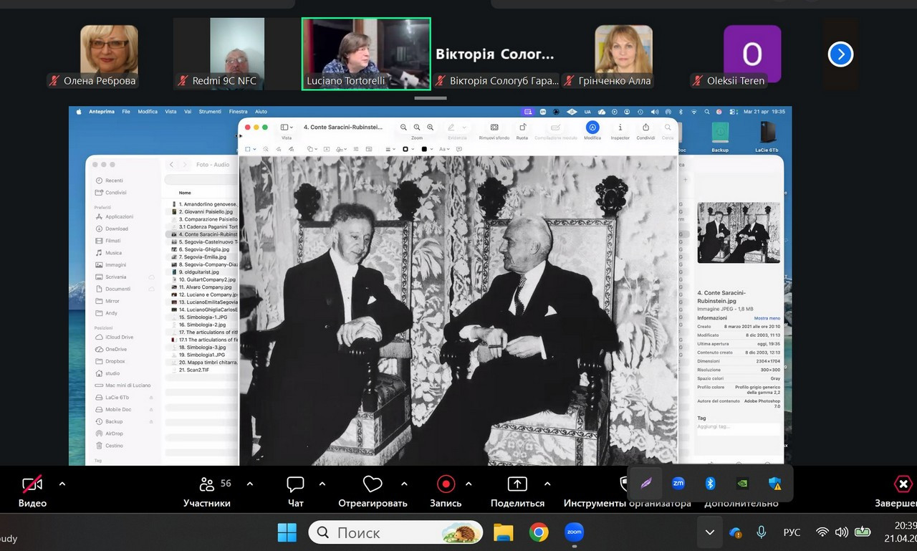Toggle the microphone icon in system tray
The image size is (917, 551).
coord(762,532)
